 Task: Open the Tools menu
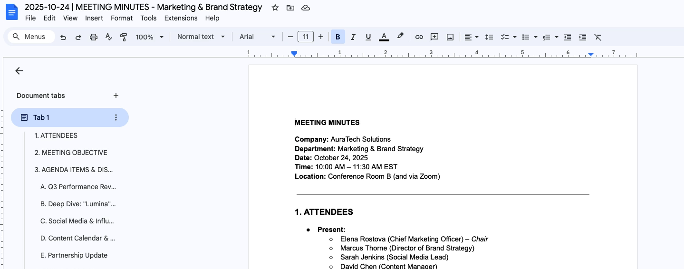coord(148,18)
